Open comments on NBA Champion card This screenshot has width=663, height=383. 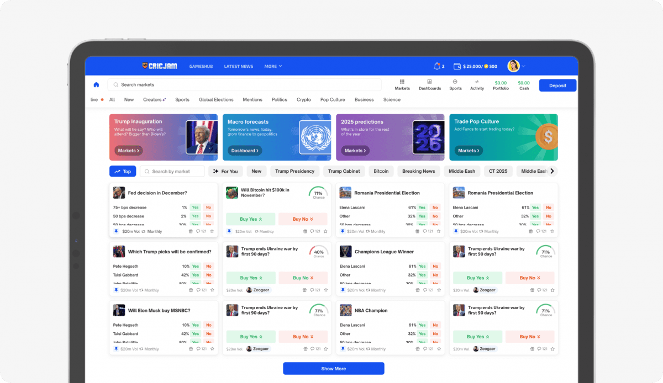[x=429, y=349]
